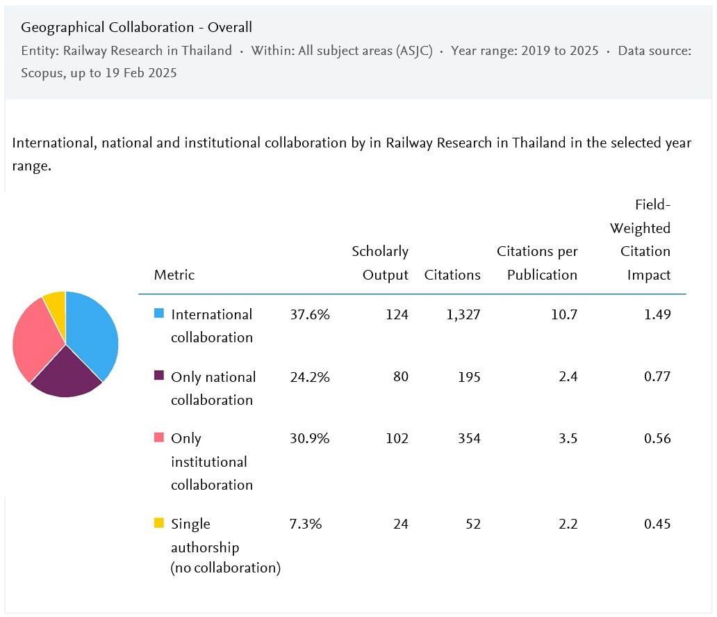Click yellow legend square beside Single authorship

158,523
